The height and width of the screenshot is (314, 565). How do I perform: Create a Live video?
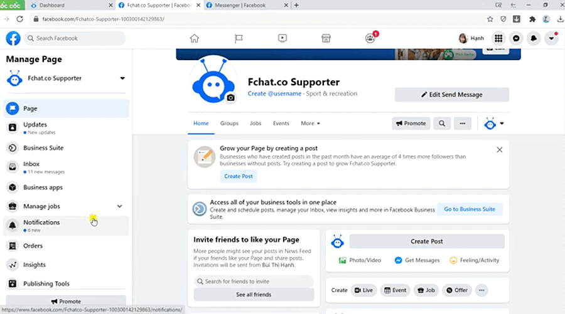coord(363,290)
